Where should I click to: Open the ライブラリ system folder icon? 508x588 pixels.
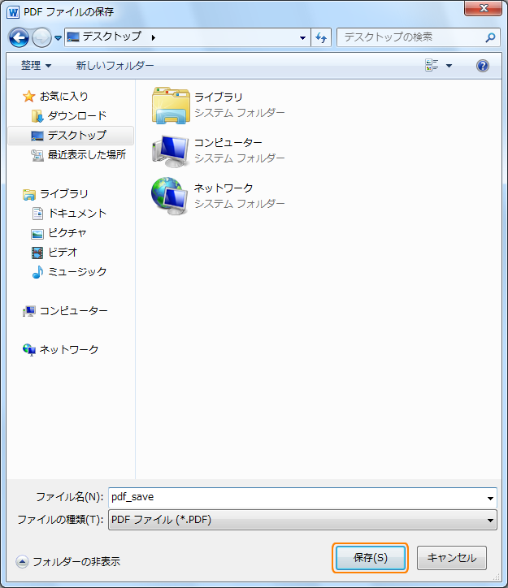(x=170, y=105)
